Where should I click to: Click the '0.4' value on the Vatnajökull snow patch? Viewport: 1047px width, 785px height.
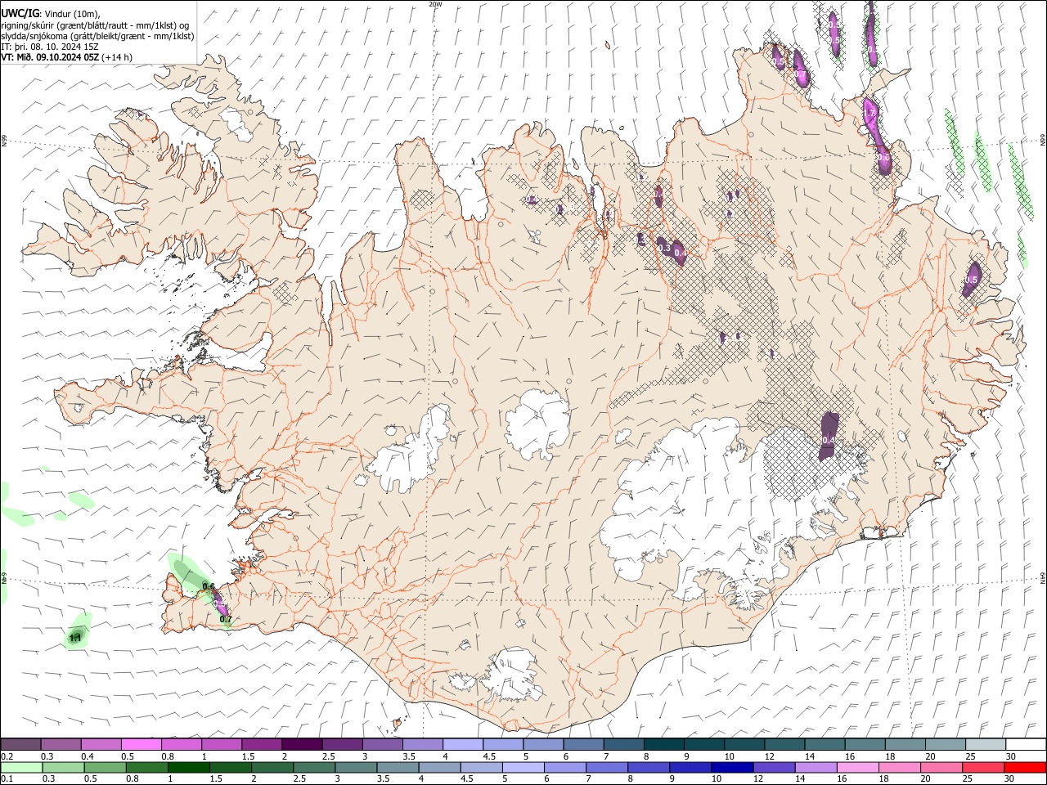click(828, 440)
